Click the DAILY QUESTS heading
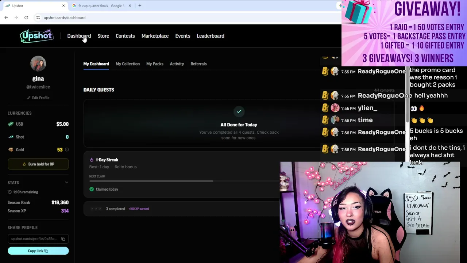Image resolution: width=467 pixels, height=263 pixels. [99, 89]
